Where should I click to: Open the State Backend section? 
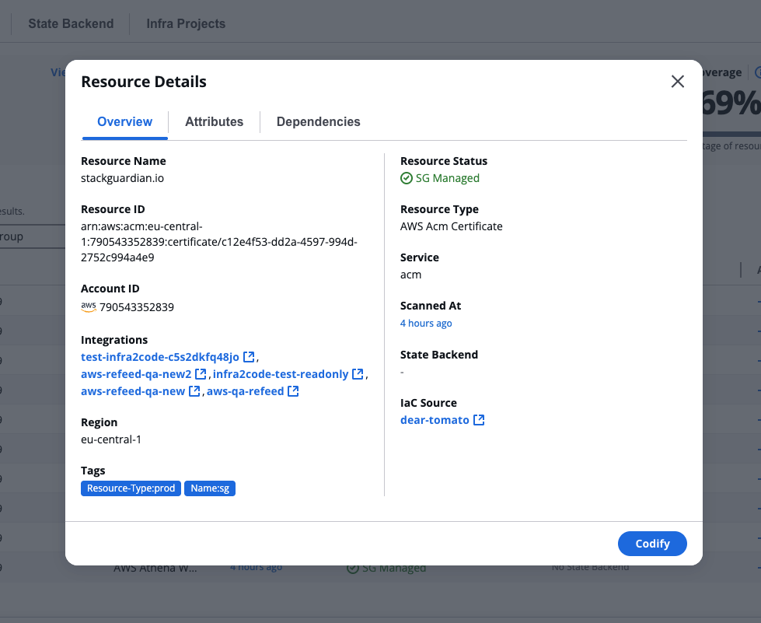(70, 23)
